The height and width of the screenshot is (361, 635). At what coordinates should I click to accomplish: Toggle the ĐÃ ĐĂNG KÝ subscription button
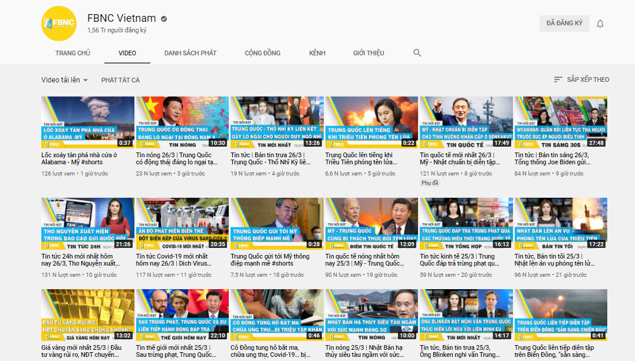pos(564,24)
